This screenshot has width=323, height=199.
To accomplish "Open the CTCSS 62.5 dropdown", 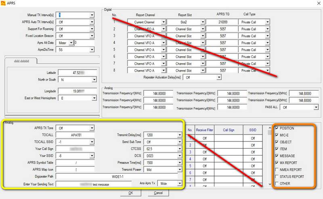I will click(180, 149).
